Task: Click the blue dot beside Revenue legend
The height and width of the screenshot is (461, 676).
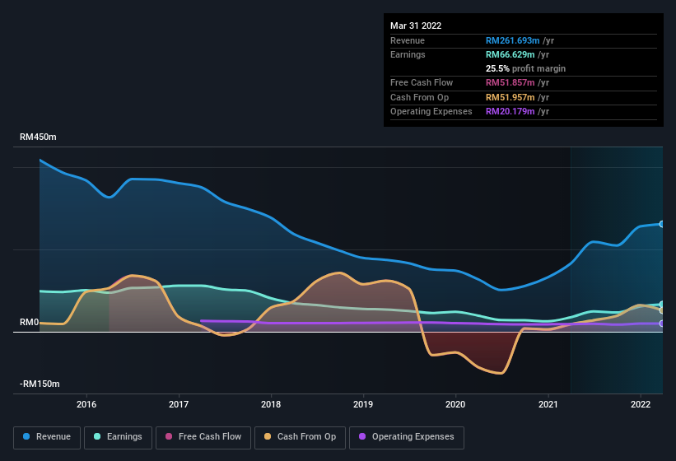Action: (x=27, y=436)
